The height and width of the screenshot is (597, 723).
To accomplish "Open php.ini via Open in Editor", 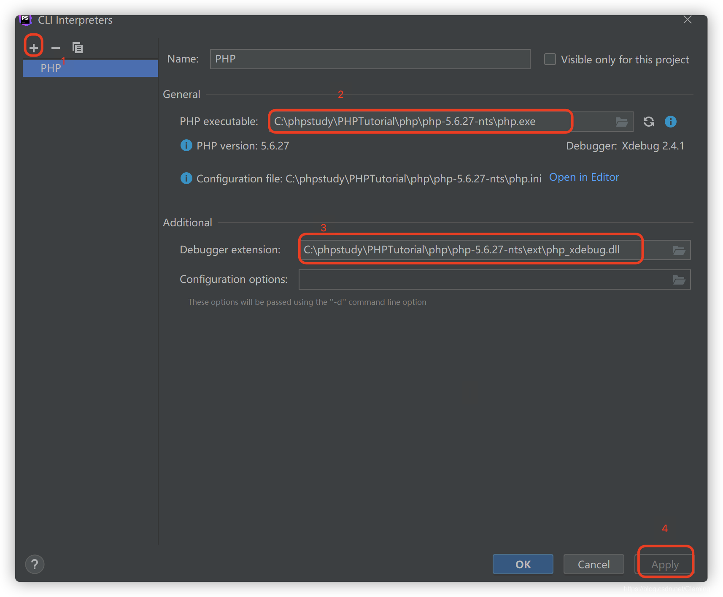I will pyautogui.click(x=584, y=177).
